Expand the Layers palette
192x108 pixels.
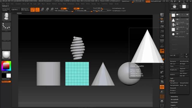pos(173,105)
